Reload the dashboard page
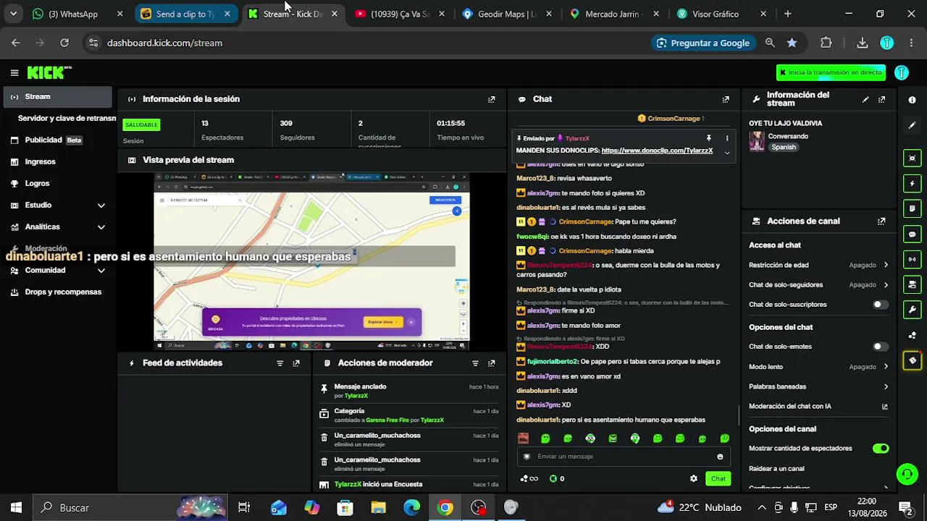This screenshot has width=927, height=521. point(64,43)
